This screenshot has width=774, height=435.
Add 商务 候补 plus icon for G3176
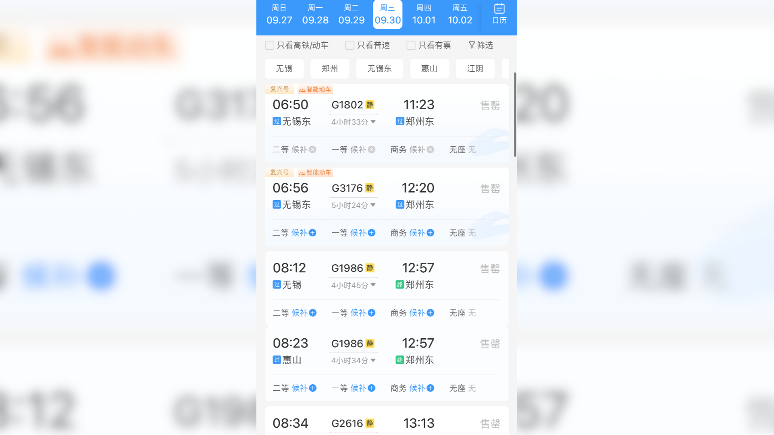click(x=431, y=233)
